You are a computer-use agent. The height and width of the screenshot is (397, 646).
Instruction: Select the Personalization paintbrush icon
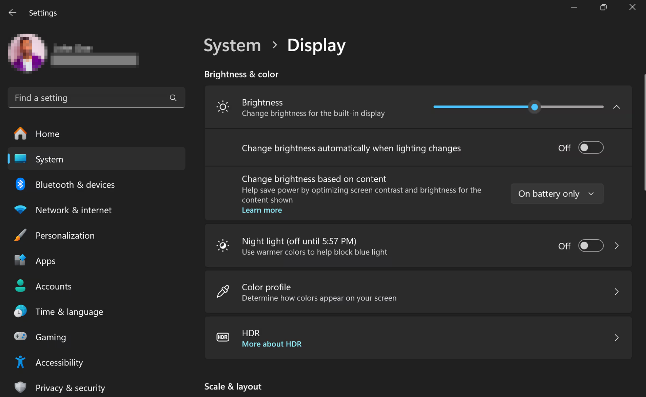point(20,235)
